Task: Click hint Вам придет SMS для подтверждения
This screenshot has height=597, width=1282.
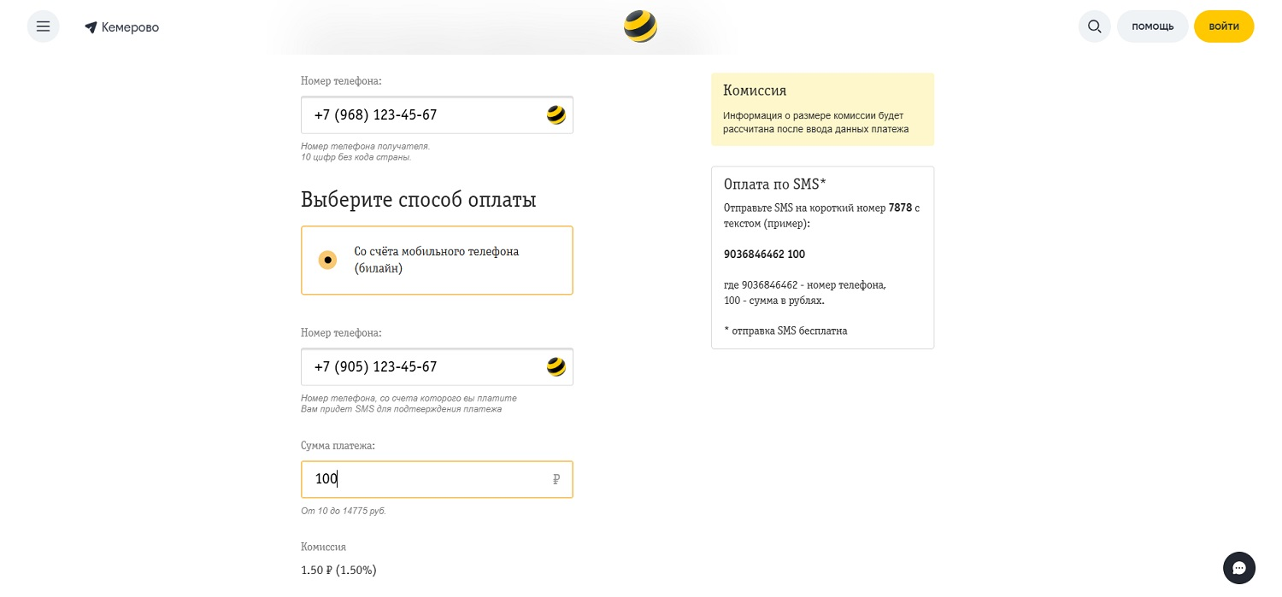Action: pyautogui.click(x=402, y=409)
